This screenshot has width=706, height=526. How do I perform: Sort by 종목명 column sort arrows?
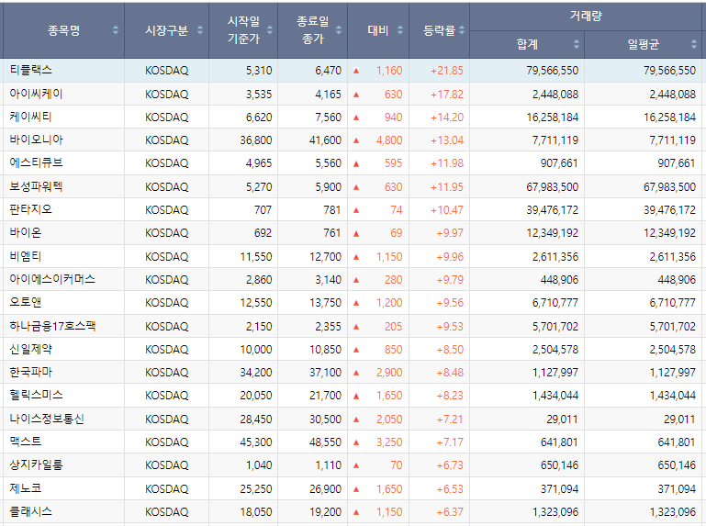point(116,30)
